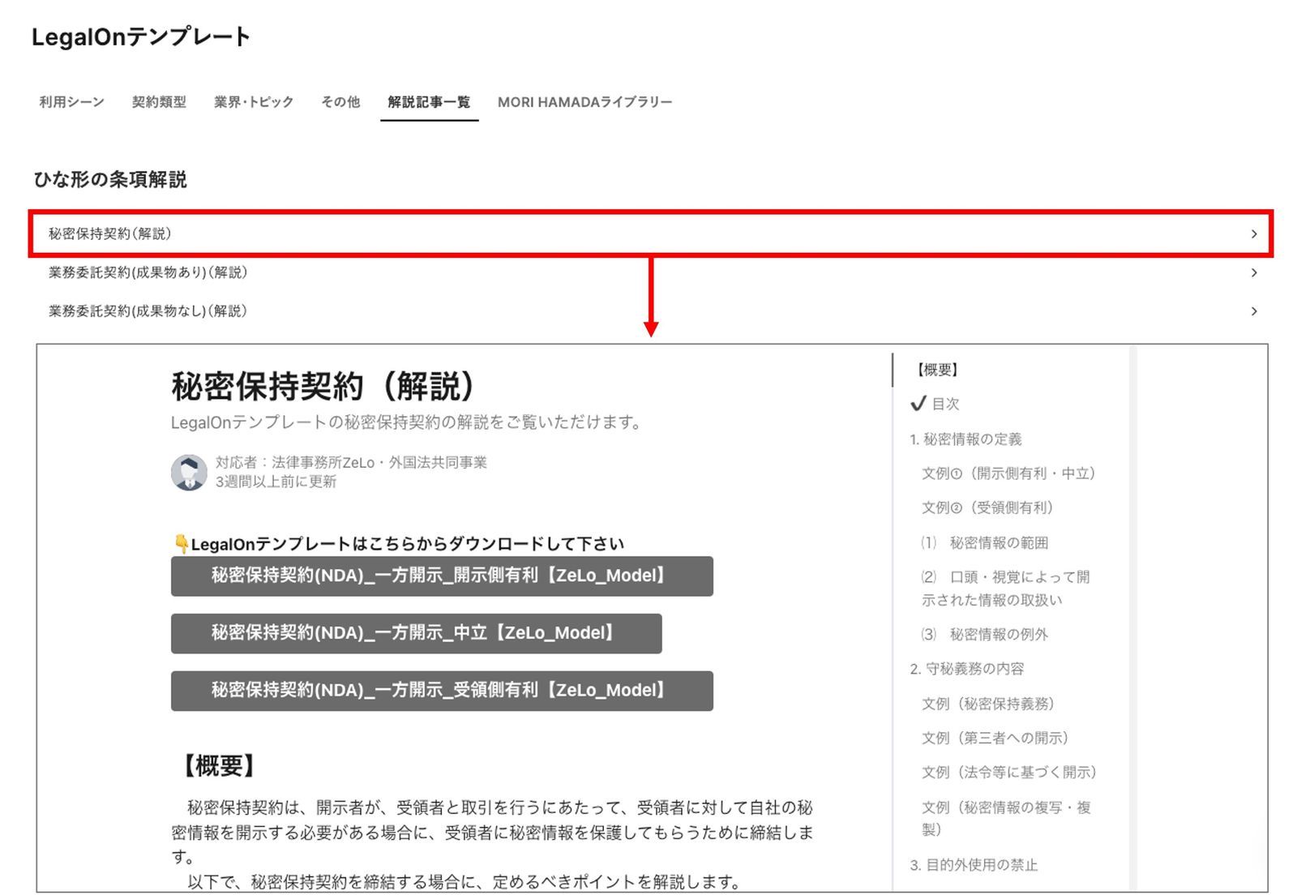
Task: Open the 契約類型 tab
Action: 159,102
